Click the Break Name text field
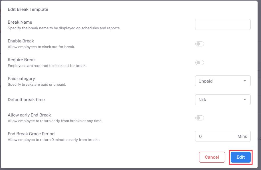 coord(223,24)
